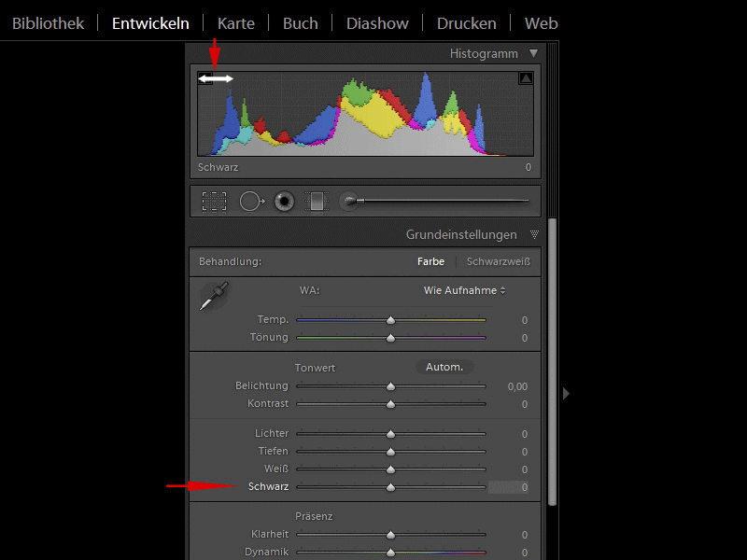Click the Klarheit slider handle

pyautogui.click(x=390, y=535)
